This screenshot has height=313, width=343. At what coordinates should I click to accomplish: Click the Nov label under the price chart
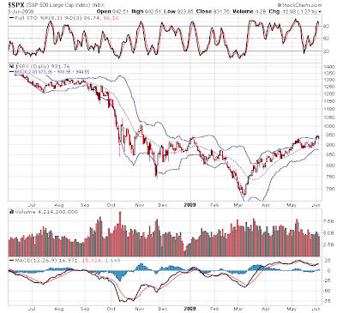139,205
